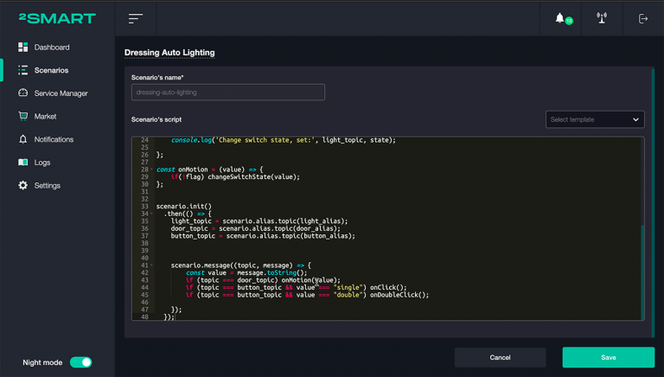Open Notifications from the sidebar menu
Screen dimensions: 664x377
coord(54,139)
